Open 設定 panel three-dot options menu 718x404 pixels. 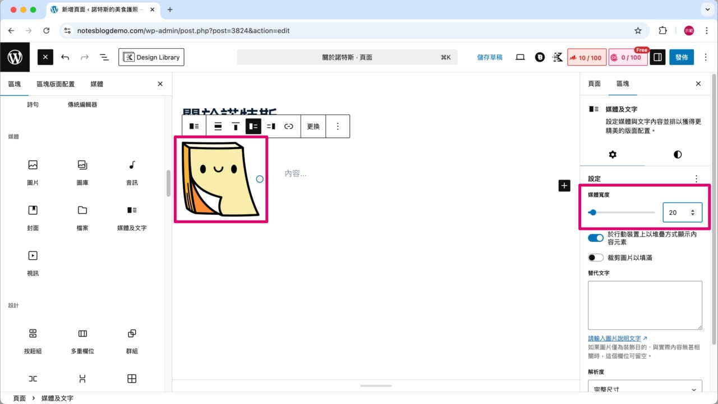(x=697, y=179)
